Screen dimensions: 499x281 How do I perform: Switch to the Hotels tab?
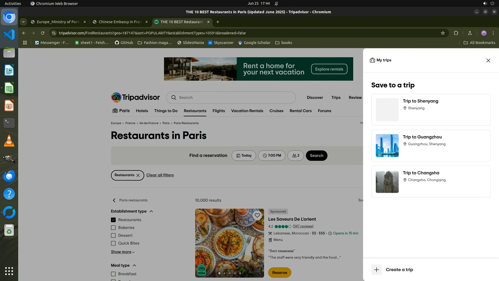pos(142,111)
